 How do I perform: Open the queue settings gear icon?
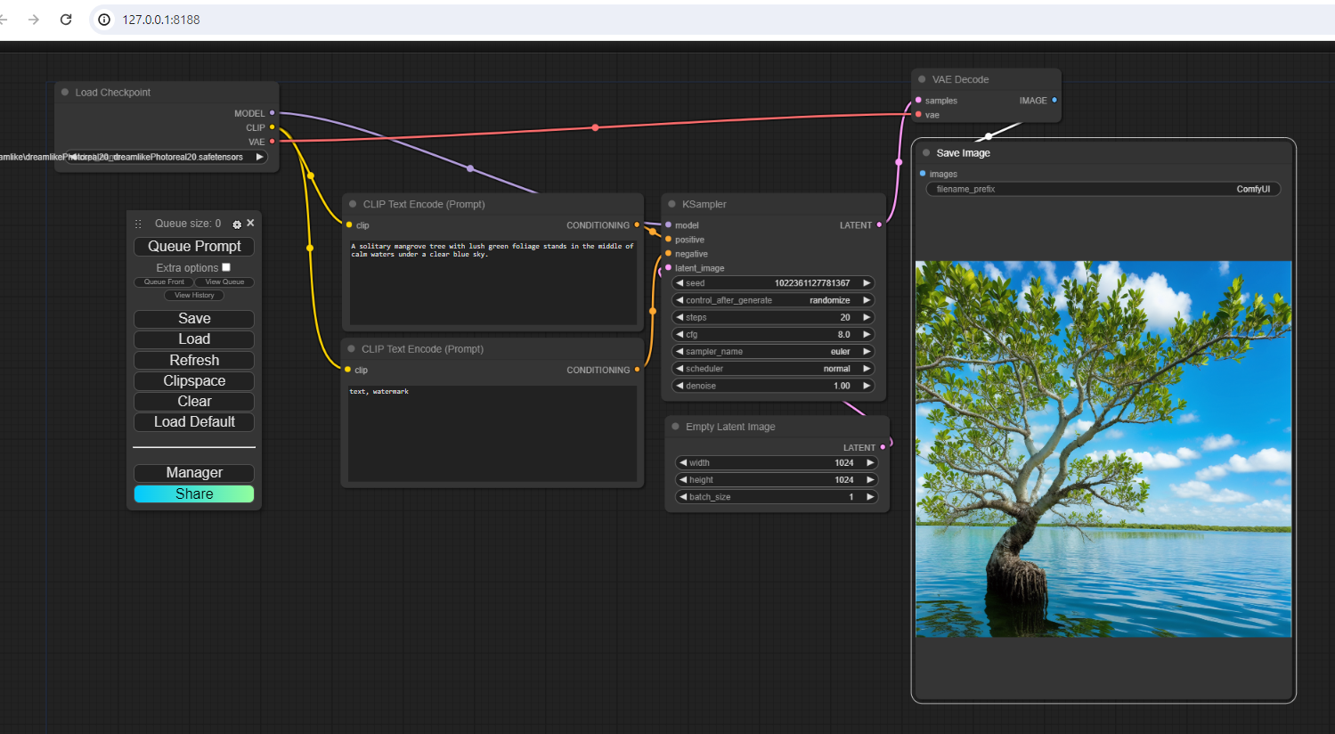pyautogui.click(x=237, y=224)
